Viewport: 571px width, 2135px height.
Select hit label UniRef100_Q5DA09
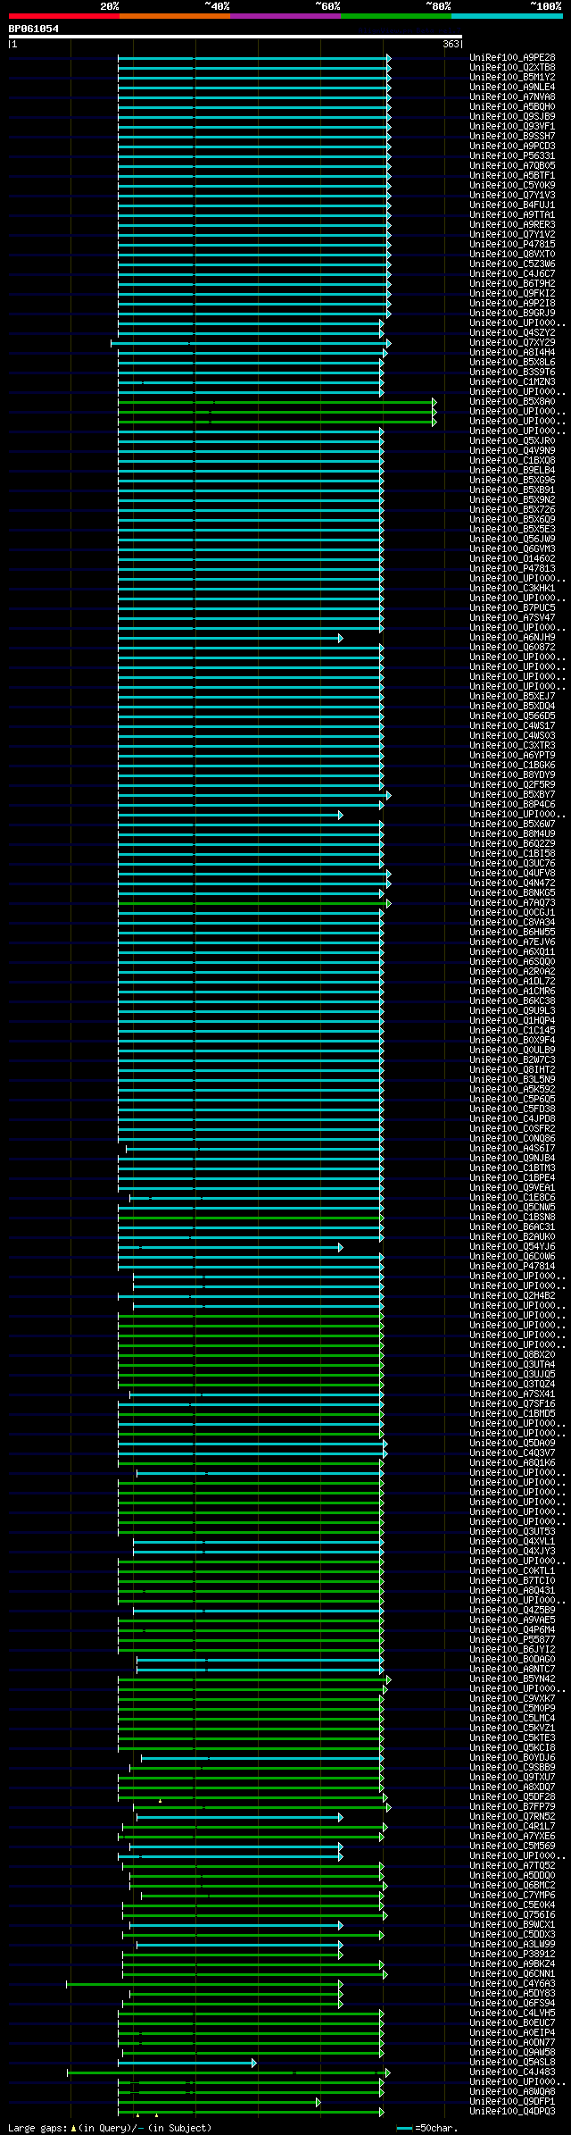point(512,1443)
